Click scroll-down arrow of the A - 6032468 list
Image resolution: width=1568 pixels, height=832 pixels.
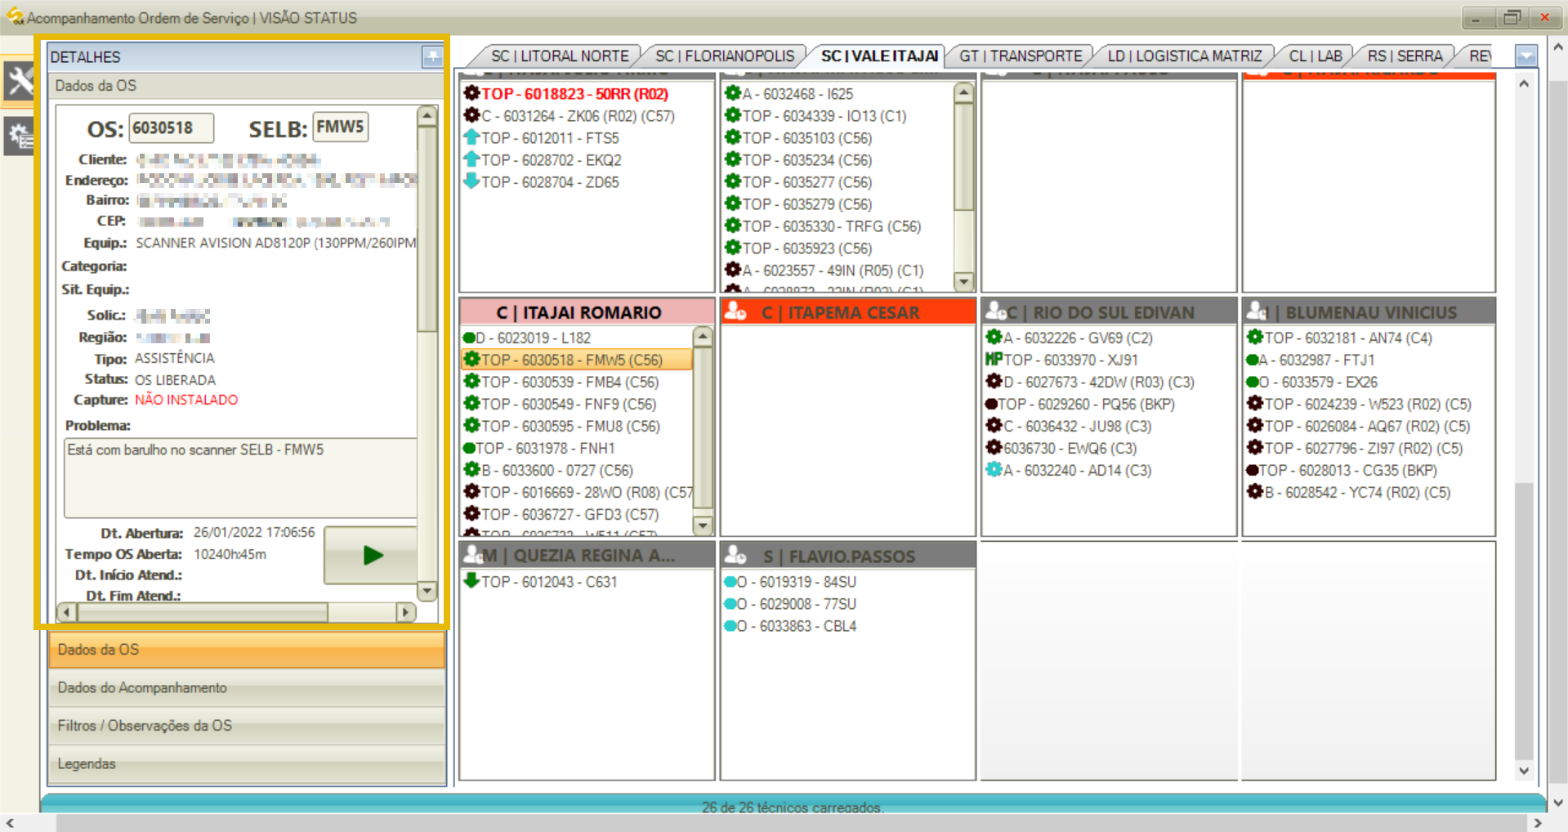point(964,281)
